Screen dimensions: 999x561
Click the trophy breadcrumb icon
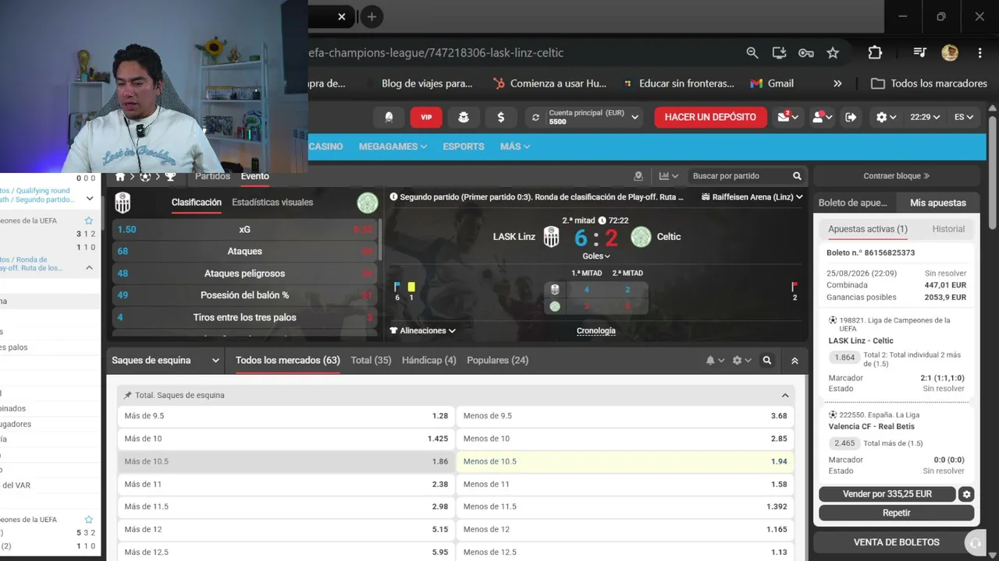[x=170, y=177]
